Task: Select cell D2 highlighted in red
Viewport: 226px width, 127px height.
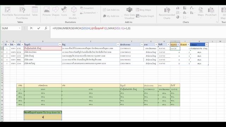Action: (x=43, y=48)
